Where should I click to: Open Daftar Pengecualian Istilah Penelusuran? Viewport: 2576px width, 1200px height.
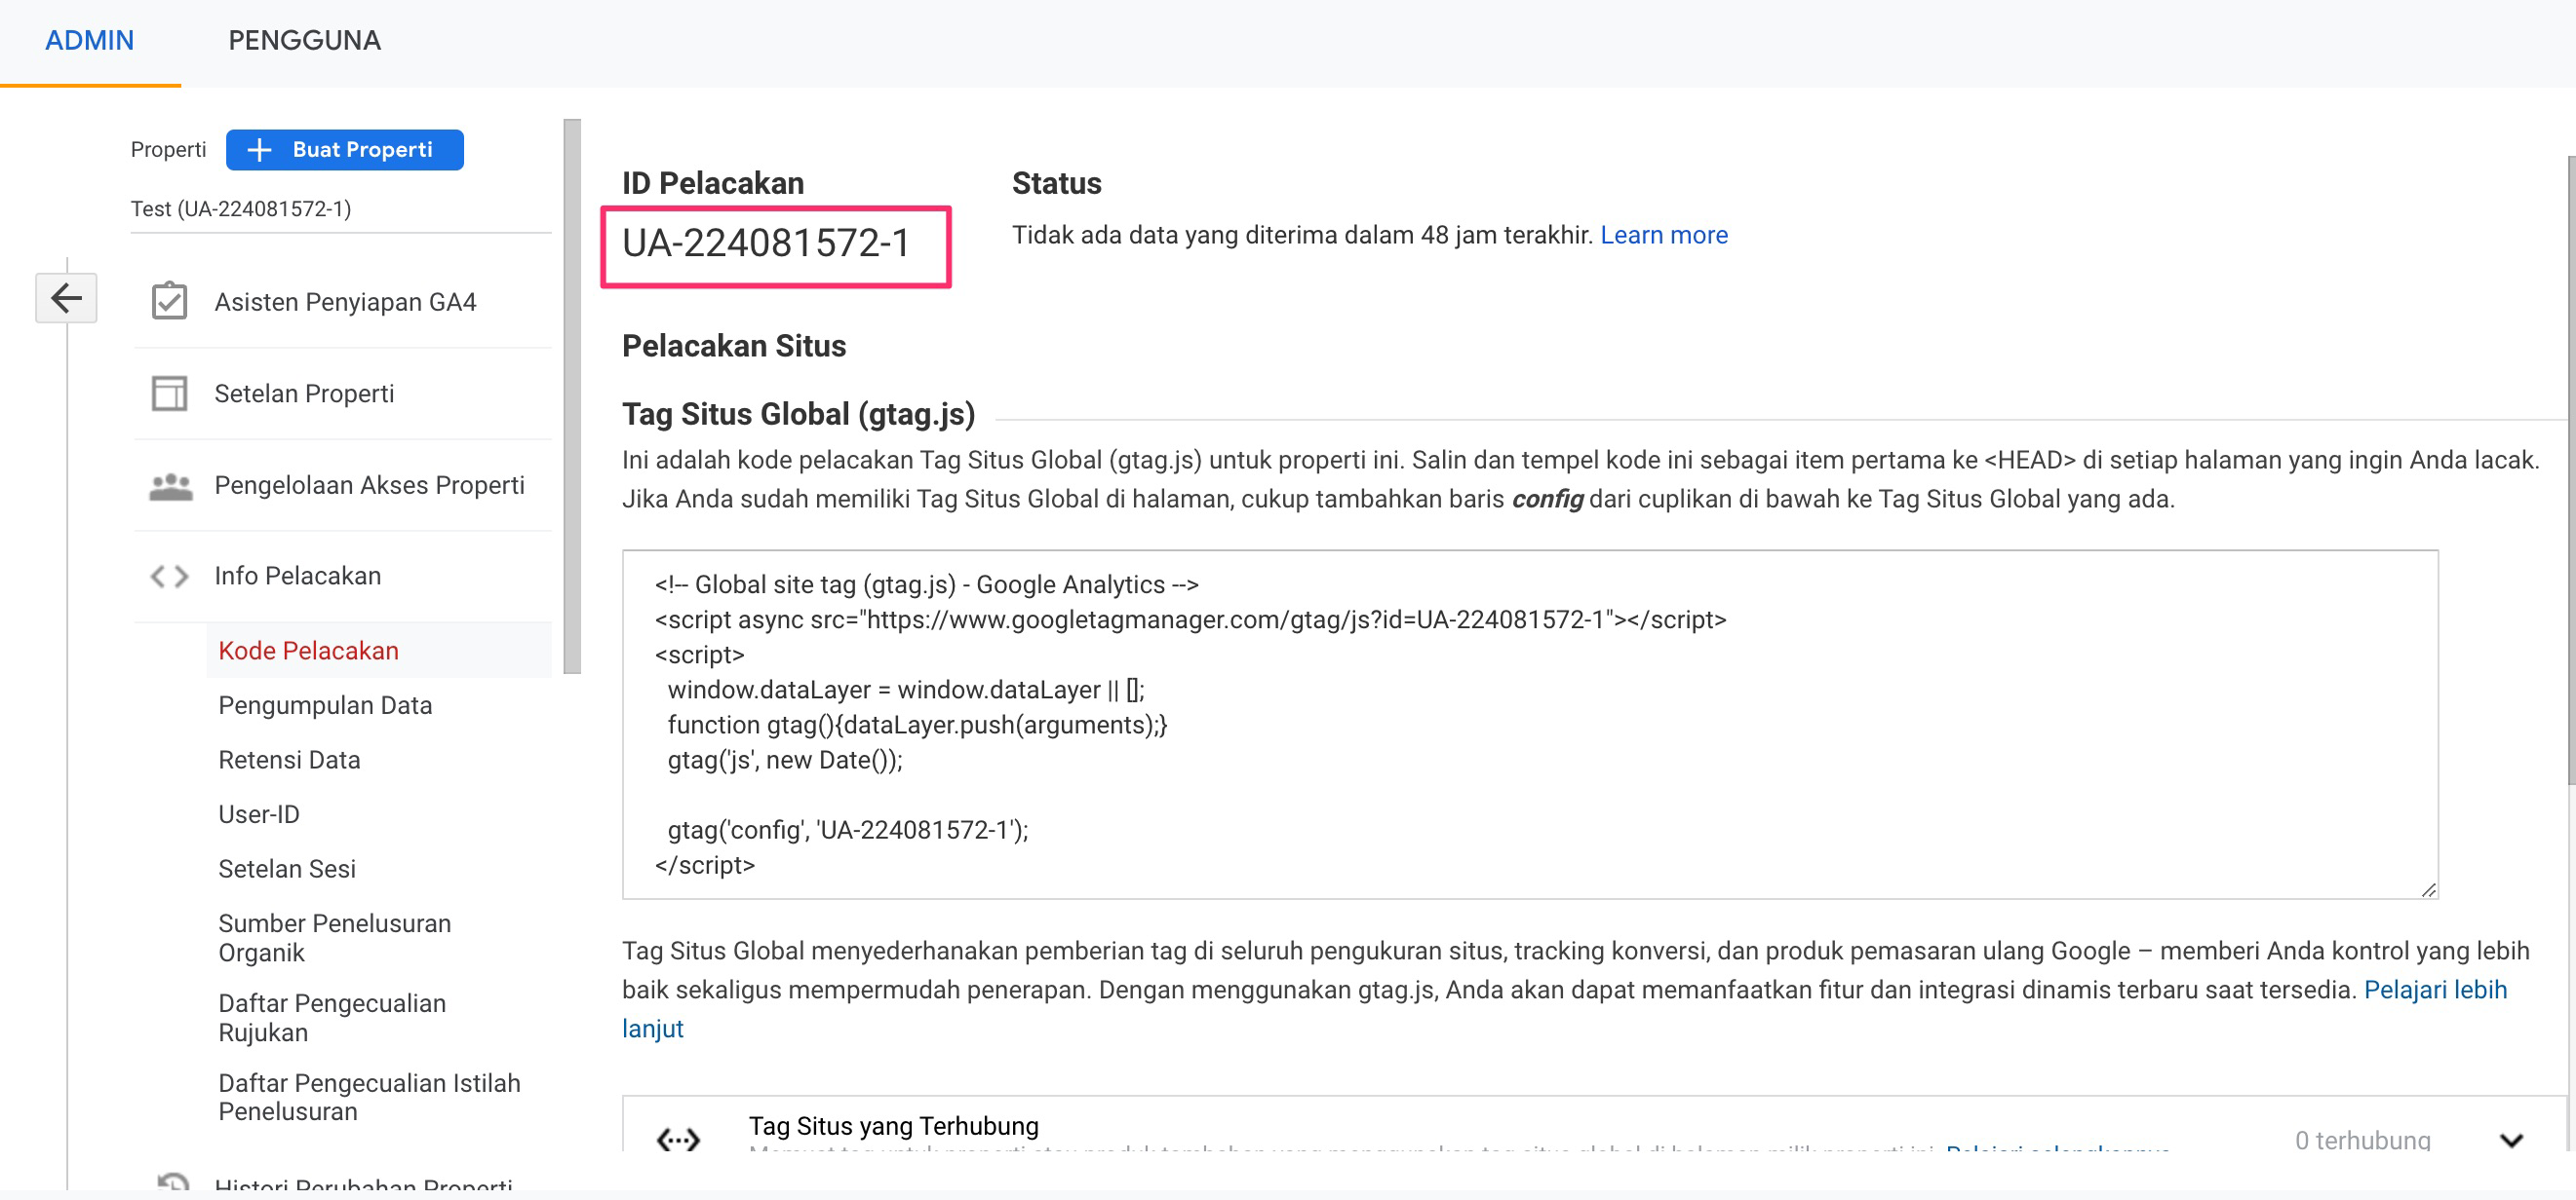pos(369,1097)
